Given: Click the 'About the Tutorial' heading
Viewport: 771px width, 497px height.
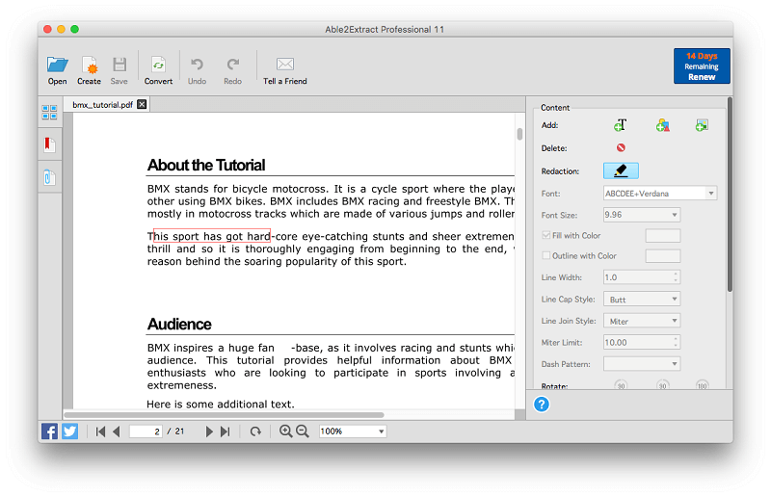Looking at the screenshot, I should click(206, 165).
